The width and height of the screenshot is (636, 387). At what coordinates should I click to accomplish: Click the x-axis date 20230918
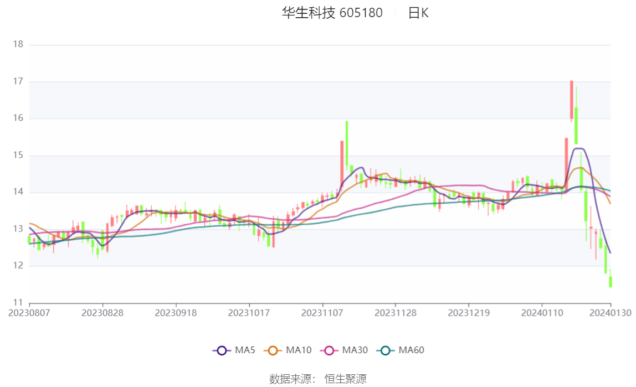click(x=176, y=313)
